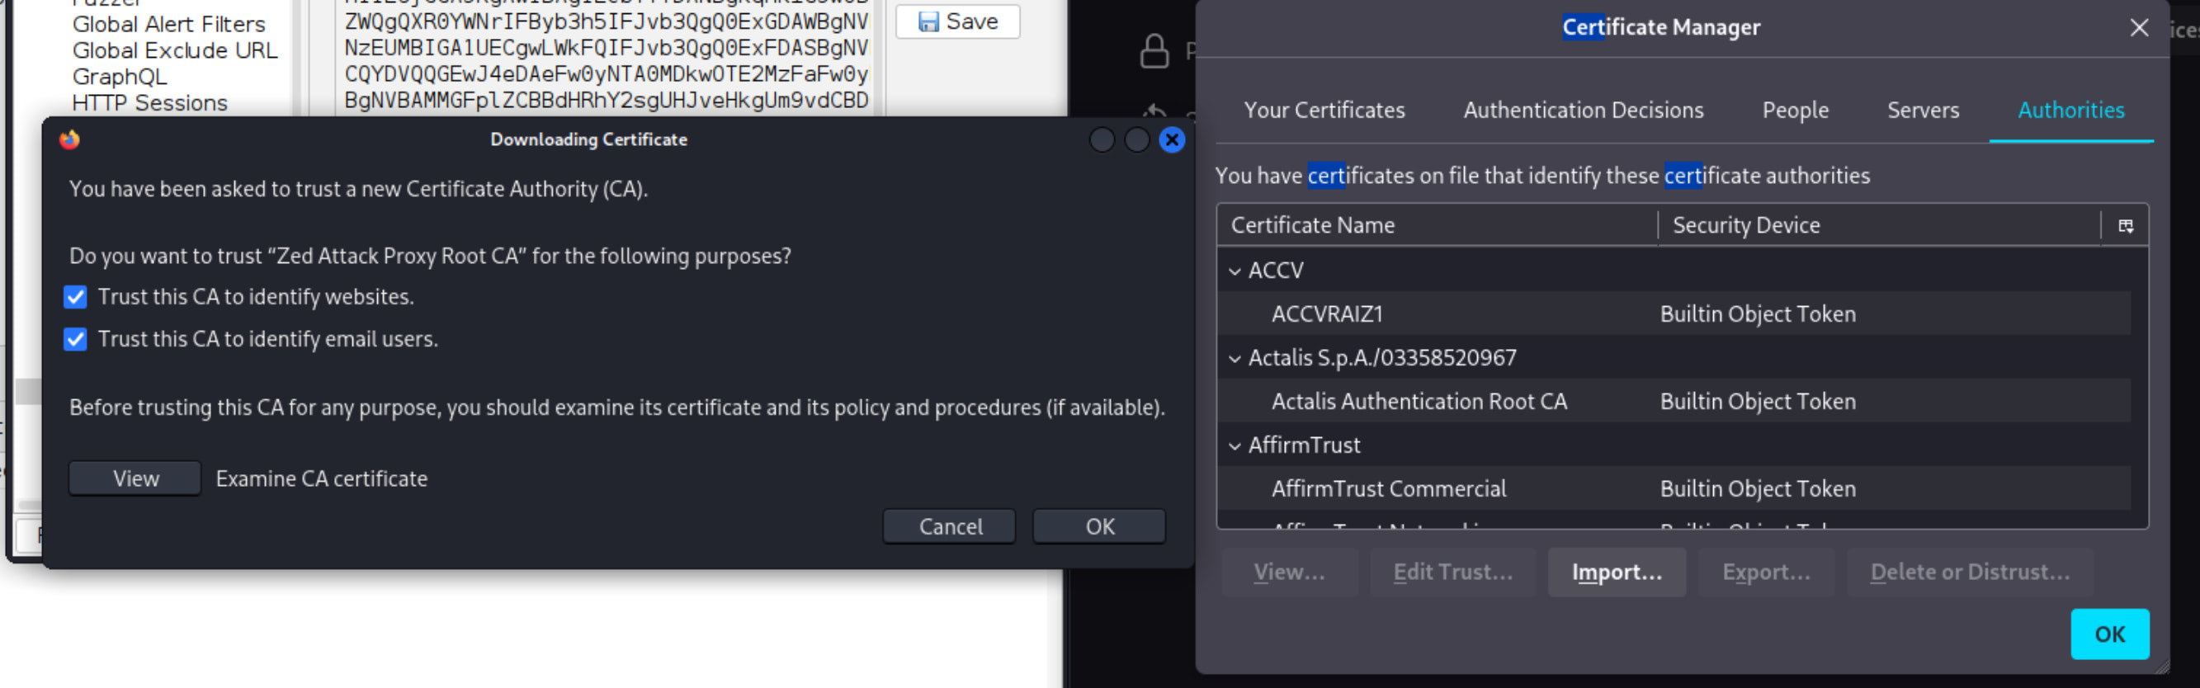Click the Save button with floppy disk icon
Viewport: 2200px width, 688px height.
tap(956, 21)
